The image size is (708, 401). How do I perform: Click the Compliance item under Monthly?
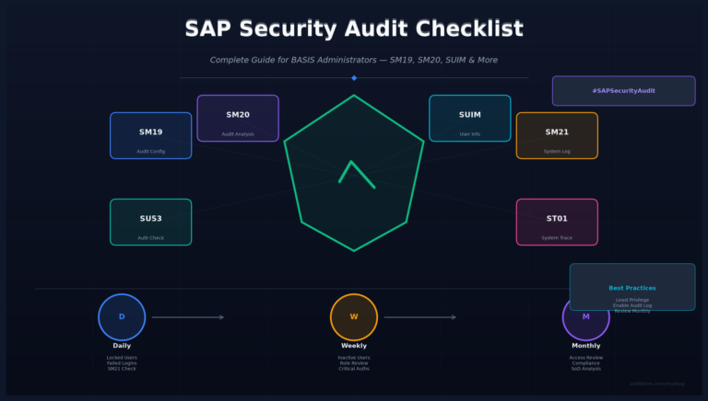point(586,363)
